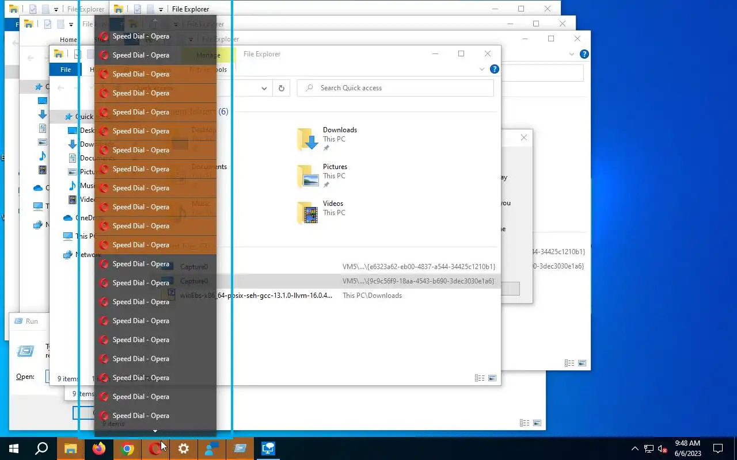Select OneDrive in front window navigation pane

[78, 218]
